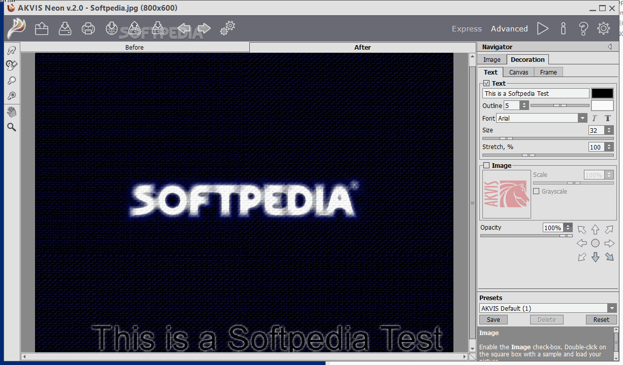Open the AKVIS Default presets dropdown
Image resolution: width=623 pixels, height=365 pixels.
(612, 308)
